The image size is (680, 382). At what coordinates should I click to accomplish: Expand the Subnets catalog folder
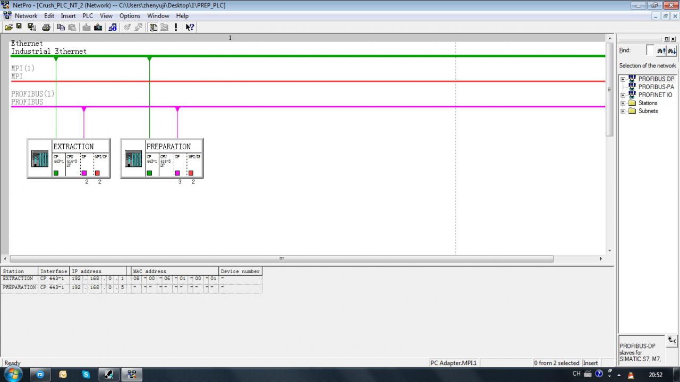click(x=623, y=111)
